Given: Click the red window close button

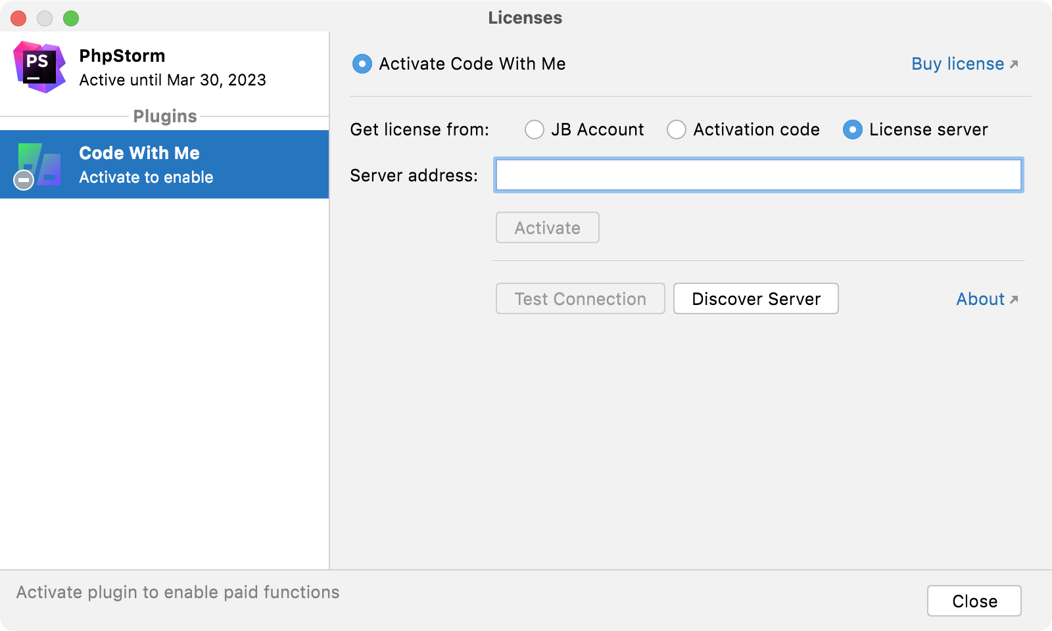Looking at the screenshot, I should tap(18, 18).
